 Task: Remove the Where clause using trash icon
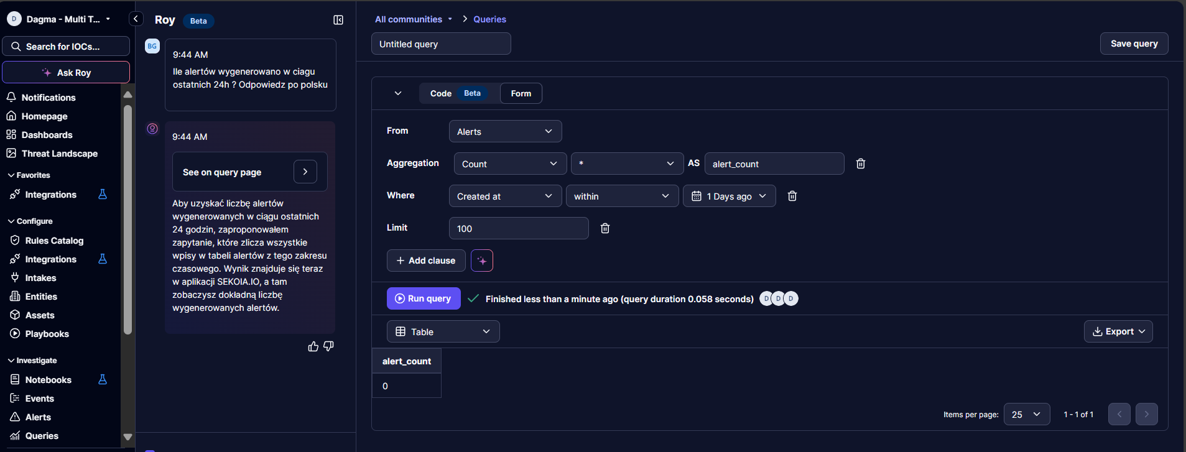tap(792, 196)
